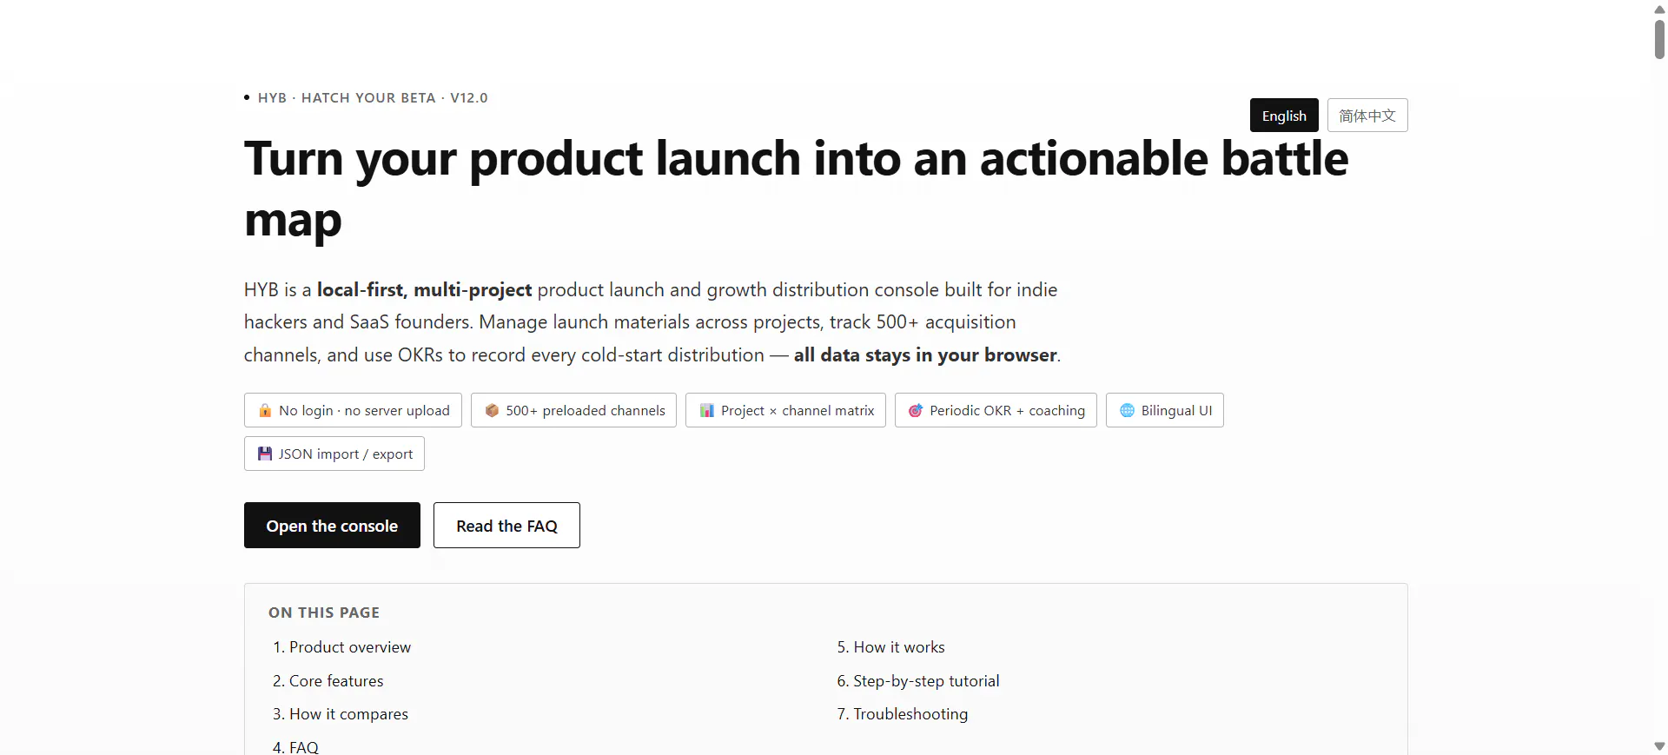Image resolution: width=1668 pixels, height=755 pixels.
Task: Click the Bilingual UI feature badge
Action: pos(1165,410)
